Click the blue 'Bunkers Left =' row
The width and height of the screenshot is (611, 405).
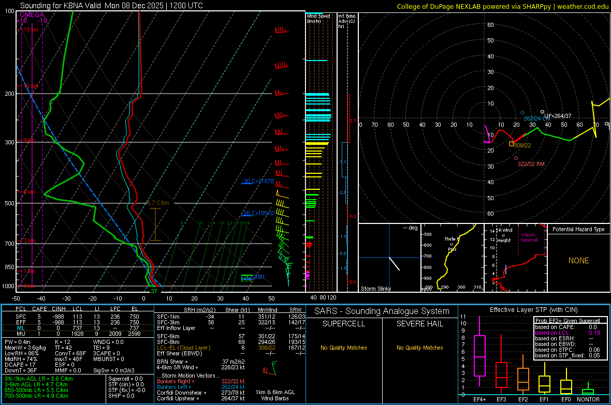(201, 387)
